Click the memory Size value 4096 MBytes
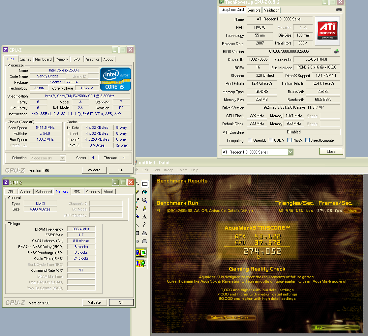This screenshot has width=368, height=336. pyautogui.click(x=40, y=209)
